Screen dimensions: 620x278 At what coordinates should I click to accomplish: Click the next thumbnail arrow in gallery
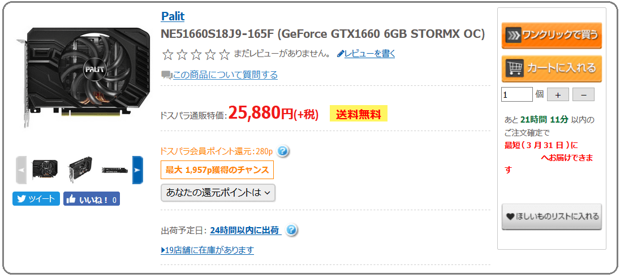137,170
